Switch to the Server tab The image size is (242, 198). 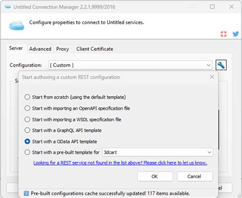pyautogui.click(x=16, y=48)
